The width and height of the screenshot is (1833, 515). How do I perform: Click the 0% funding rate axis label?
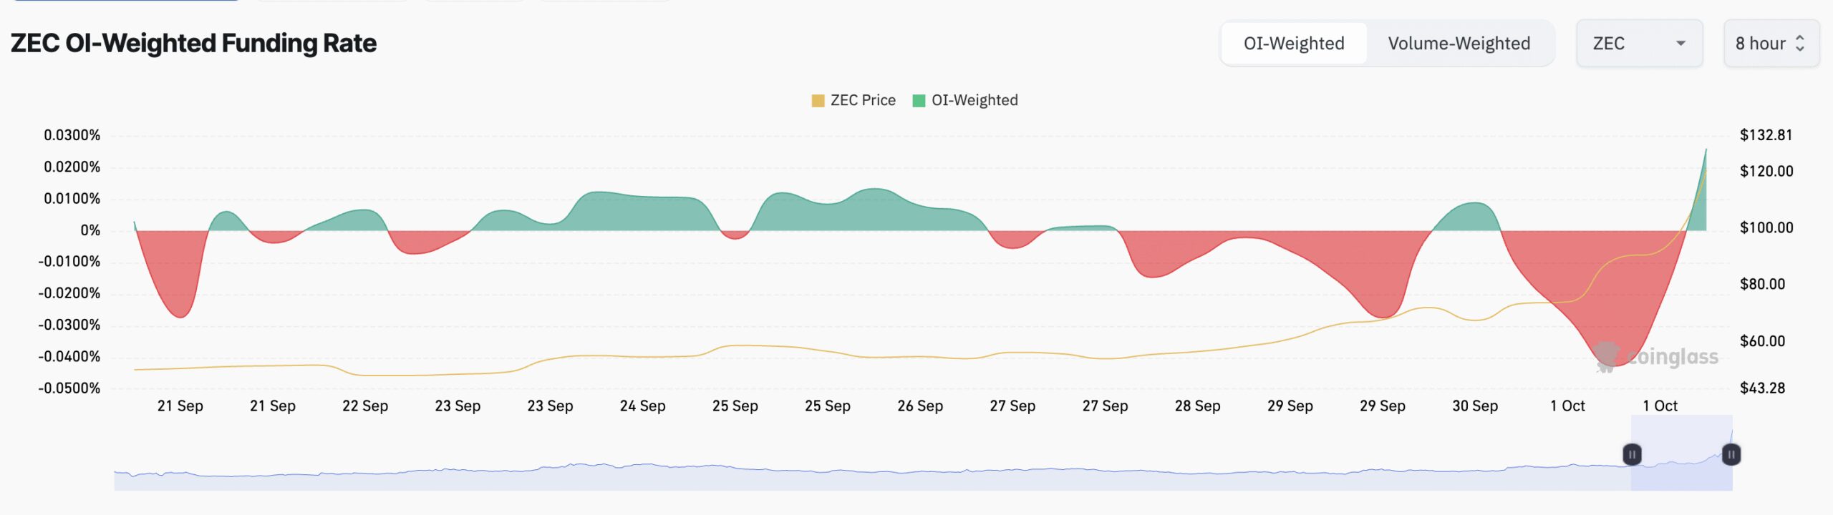90,230
